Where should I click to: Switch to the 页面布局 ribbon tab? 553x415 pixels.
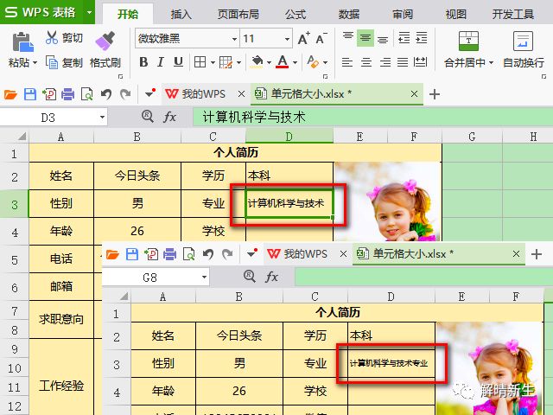[x=238, y=14]
